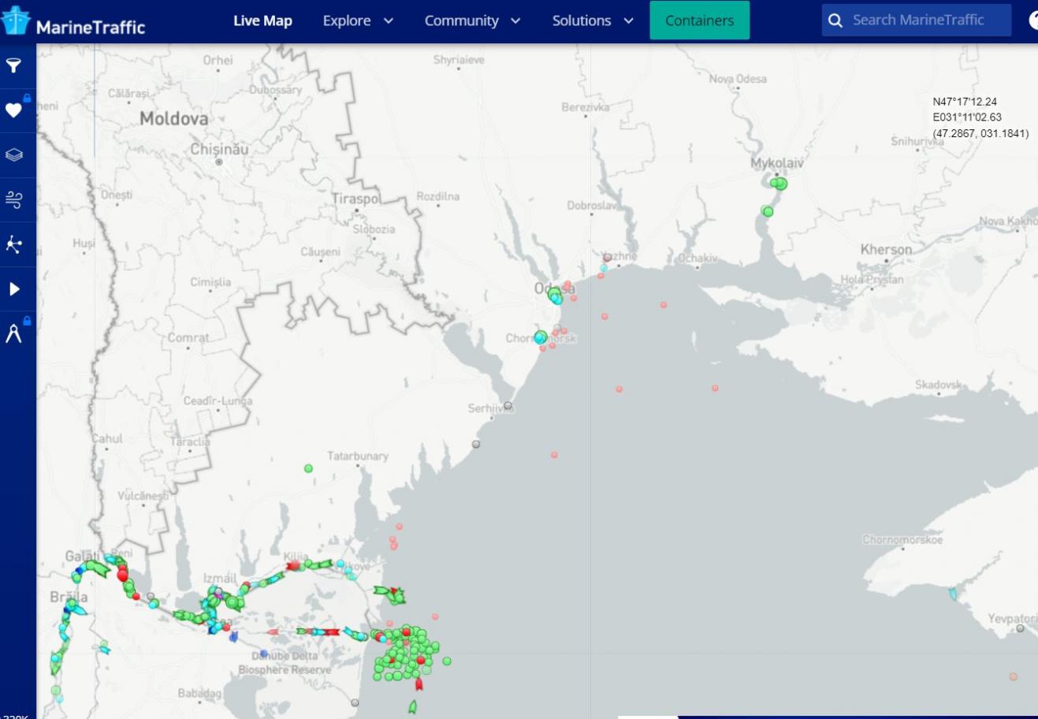Screen dimensions: 1038x719
Task: Select the green vessel marker at Odesa
Action: click(x=554, y=294)
